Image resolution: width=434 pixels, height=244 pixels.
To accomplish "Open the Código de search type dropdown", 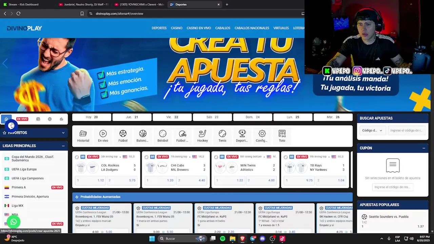I will coord(372,130).
